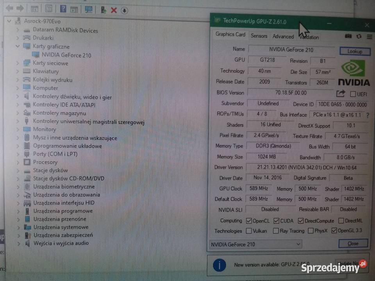375x281 pixels.
Task: Click the Procesory processor icon
Action: point(27,162)
